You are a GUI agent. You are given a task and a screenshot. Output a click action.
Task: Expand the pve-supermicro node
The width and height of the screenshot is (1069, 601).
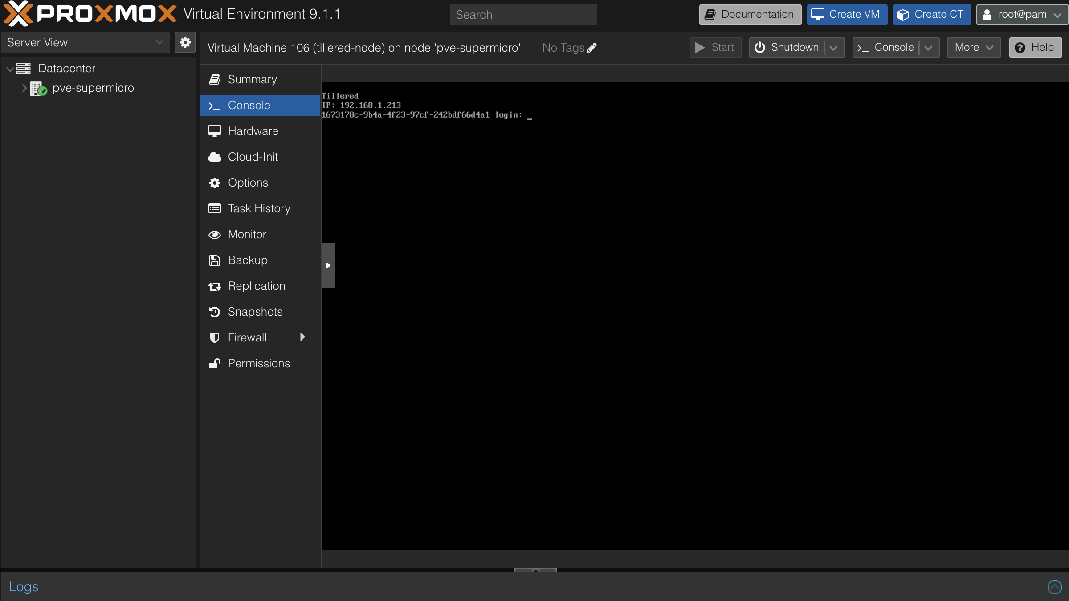point(24,88)
